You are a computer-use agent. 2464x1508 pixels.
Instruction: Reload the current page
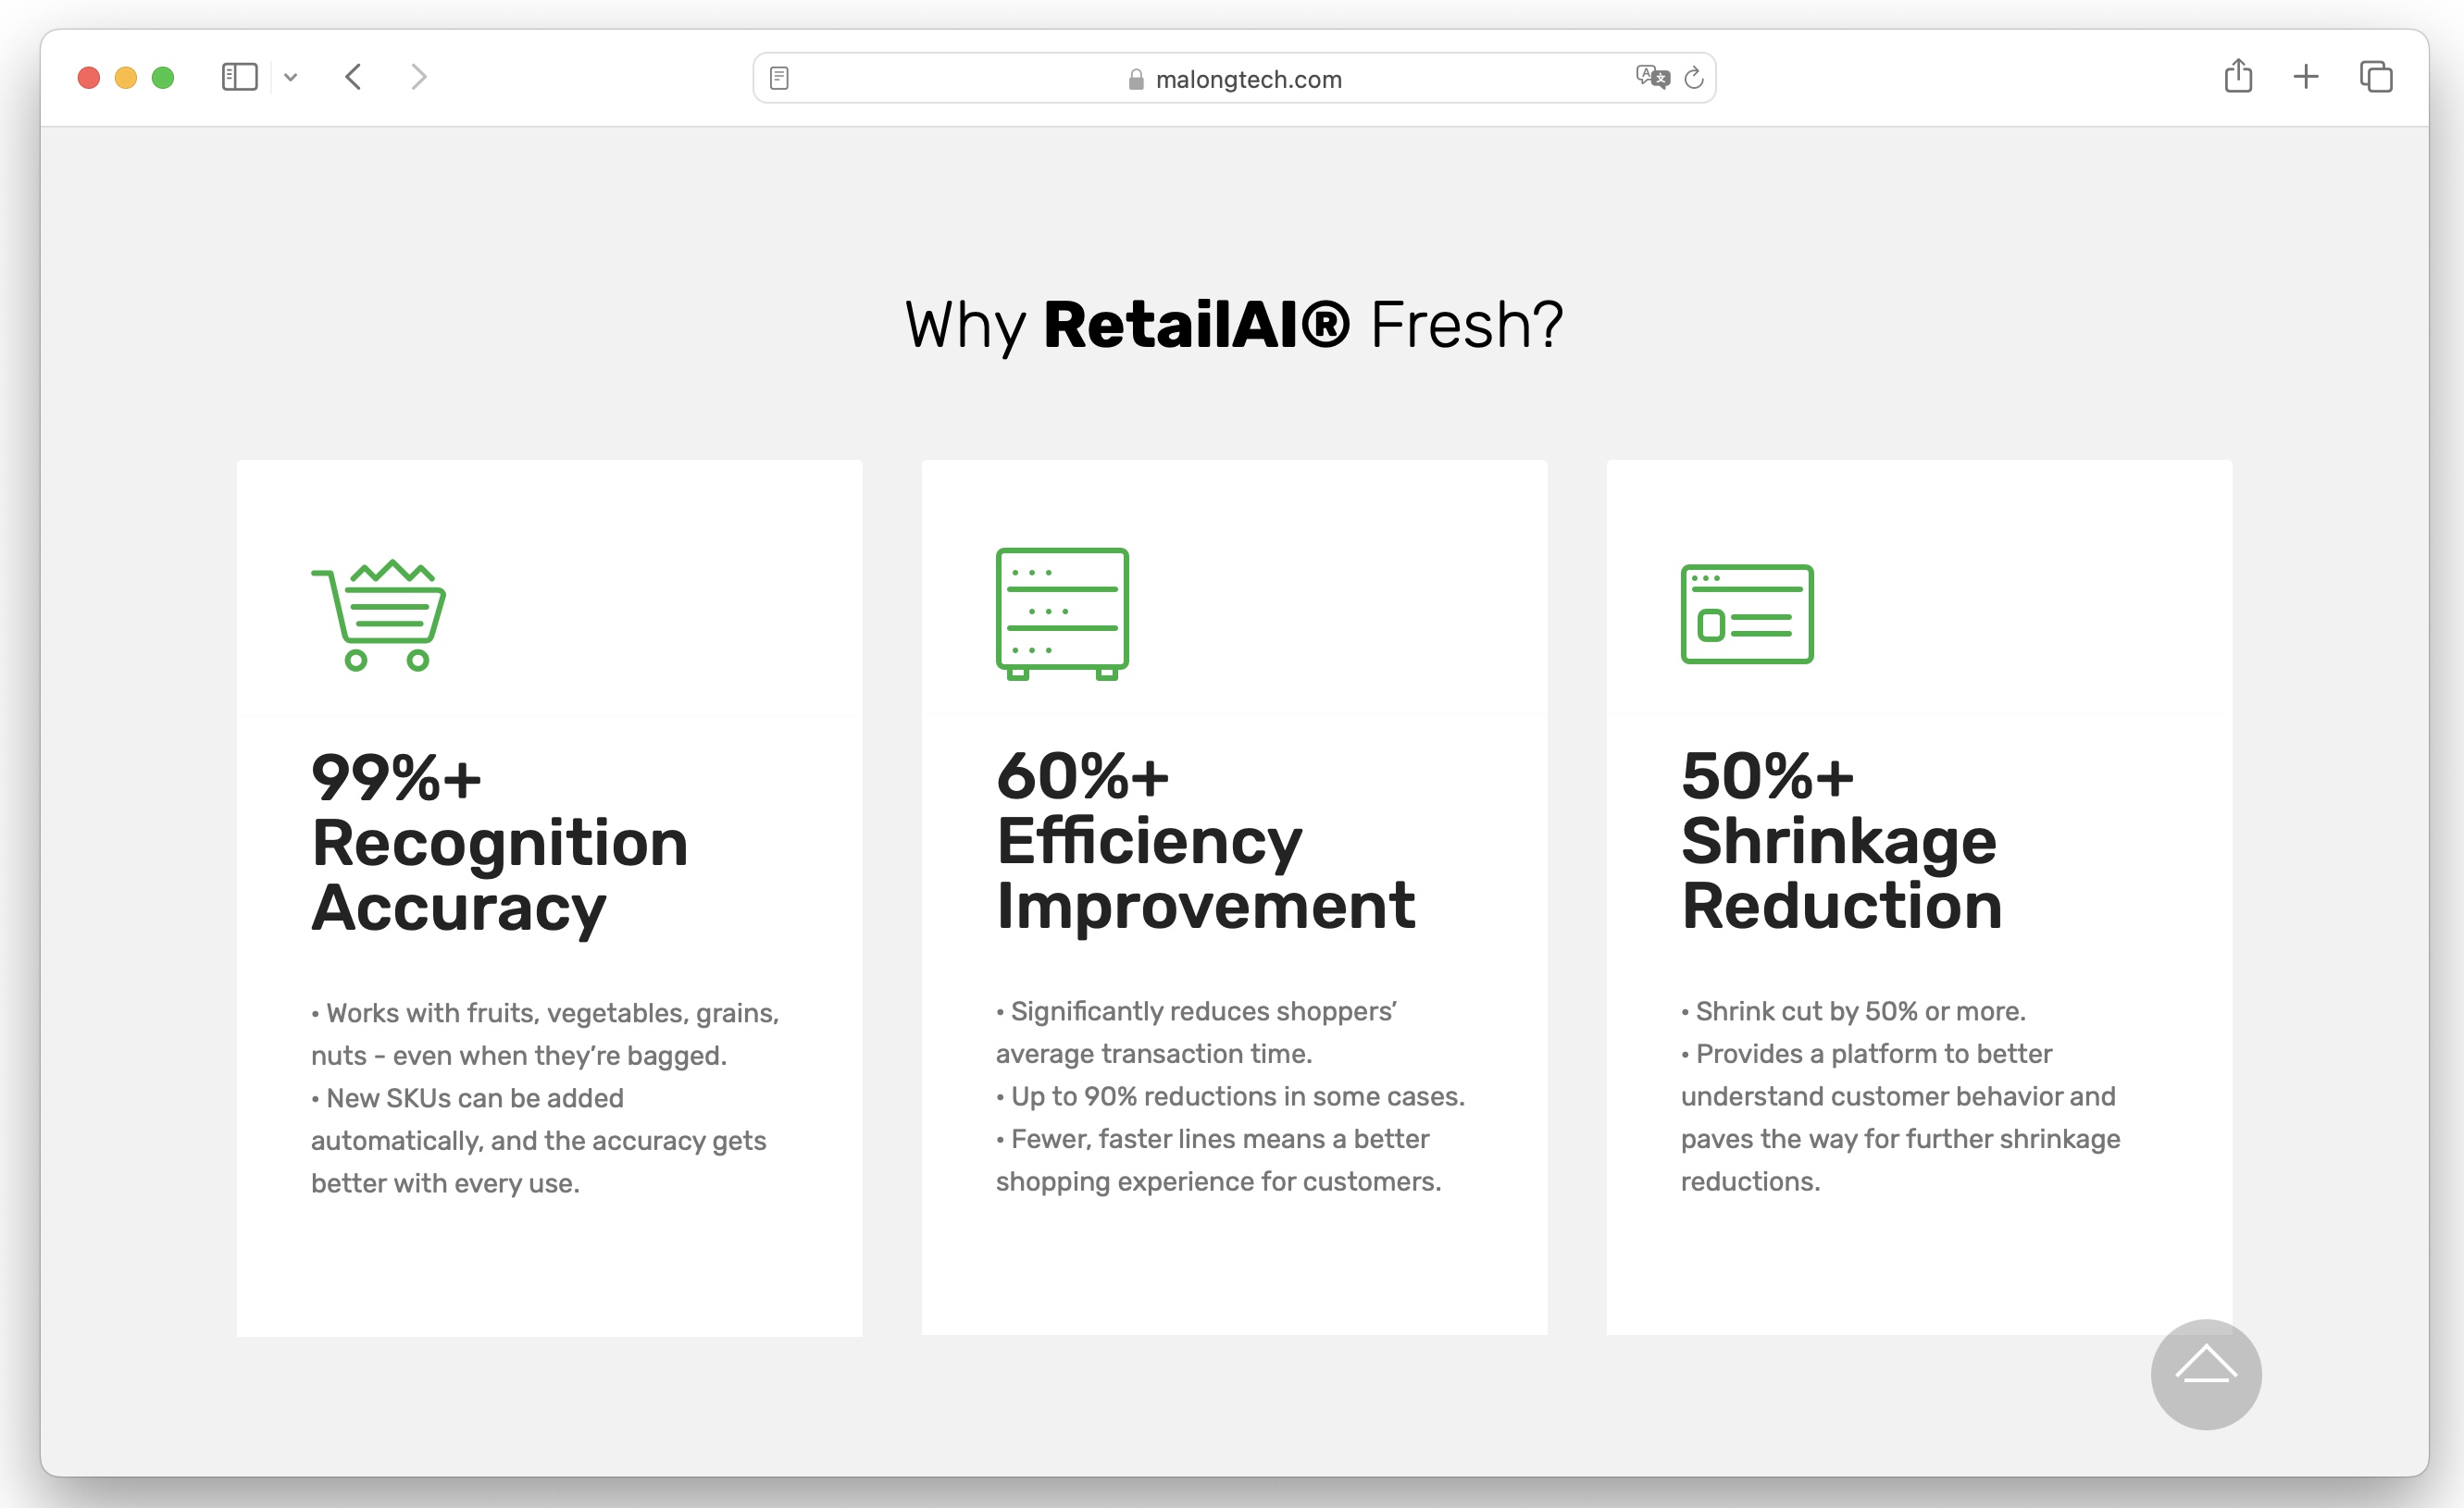coord(1693,78)
